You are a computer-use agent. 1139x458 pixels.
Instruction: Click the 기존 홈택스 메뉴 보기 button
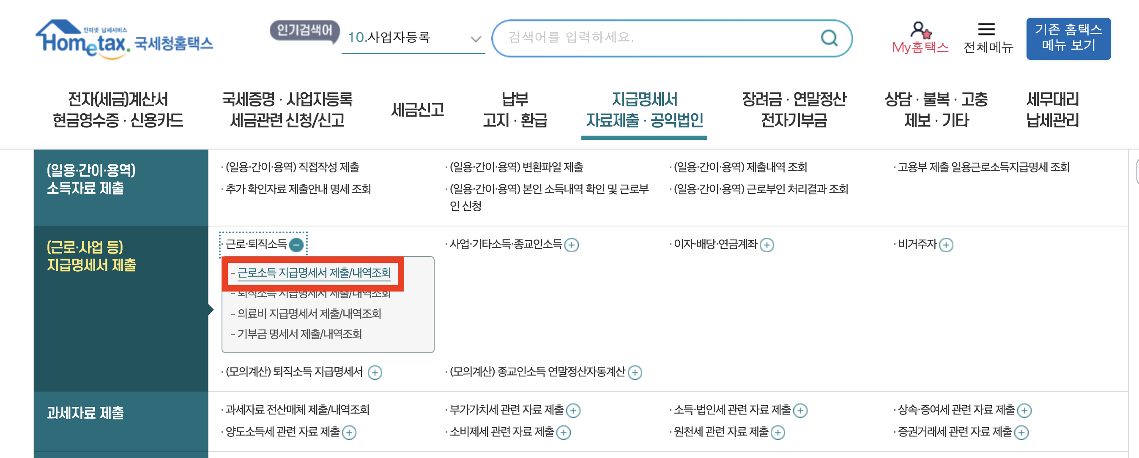(1069, 39)
